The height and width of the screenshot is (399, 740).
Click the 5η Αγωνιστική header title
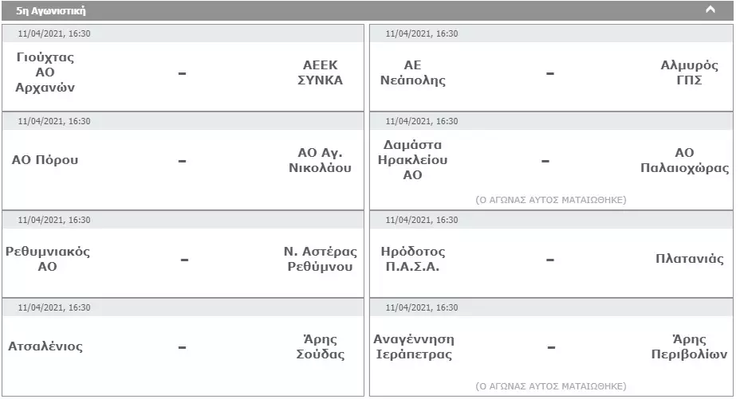tap(51, 11)
